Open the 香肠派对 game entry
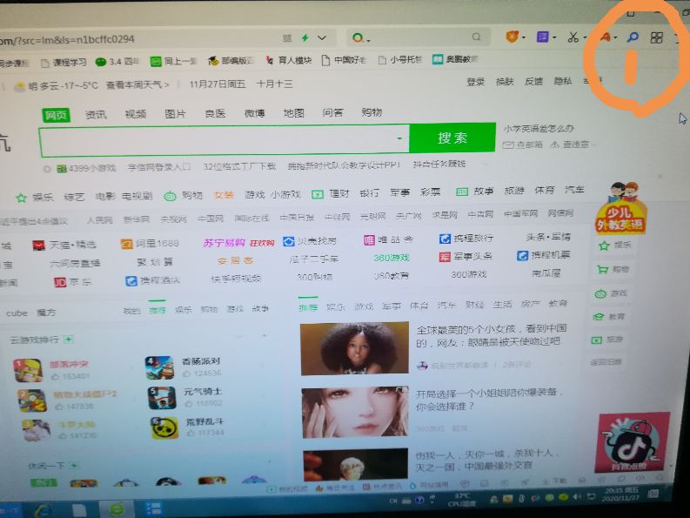 [183, 367]
